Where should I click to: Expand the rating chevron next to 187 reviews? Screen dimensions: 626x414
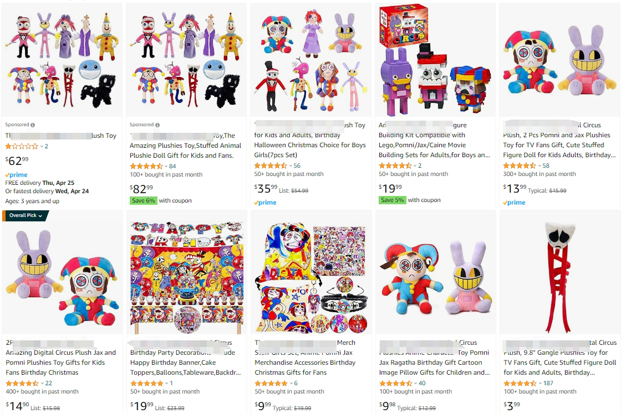point(540,383)
